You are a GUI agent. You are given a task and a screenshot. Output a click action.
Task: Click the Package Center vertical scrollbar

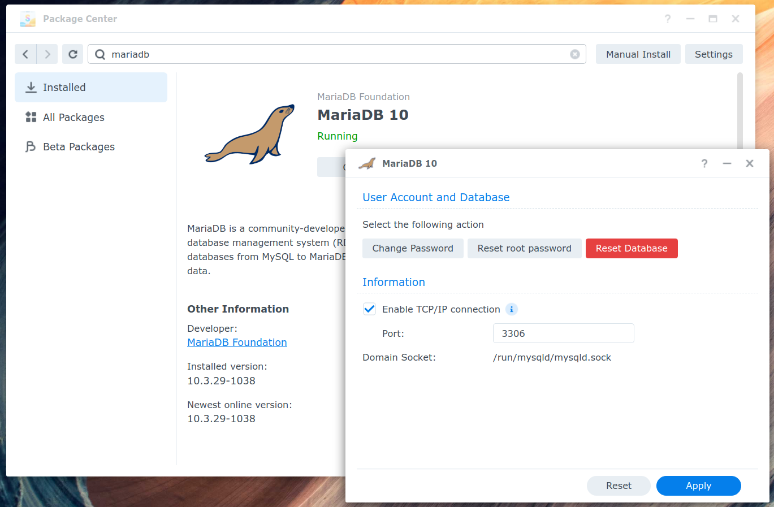(740, 111)
